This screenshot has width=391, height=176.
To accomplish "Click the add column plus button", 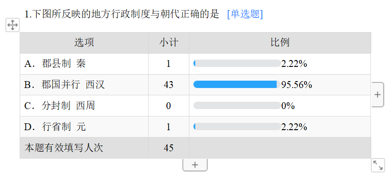I will pyautogui.click(x=378, y=95).
